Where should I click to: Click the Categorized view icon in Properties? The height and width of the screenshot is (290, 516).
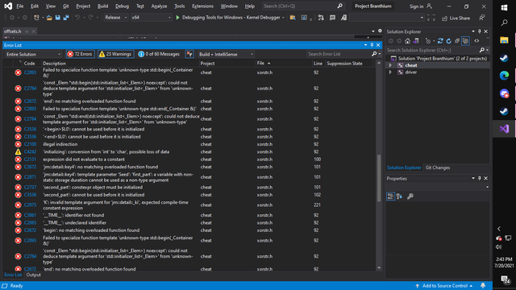(390, 197)
